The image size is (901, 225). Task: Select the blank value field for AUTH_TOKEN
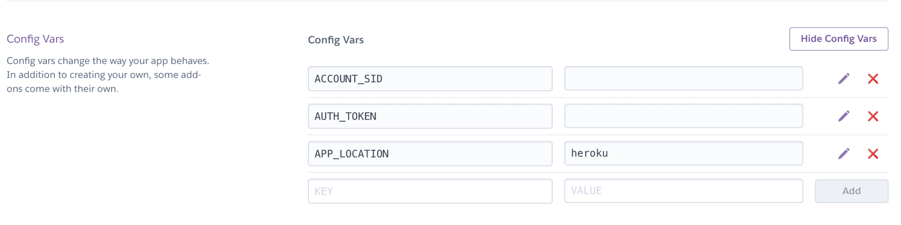(x=683, y=116)
